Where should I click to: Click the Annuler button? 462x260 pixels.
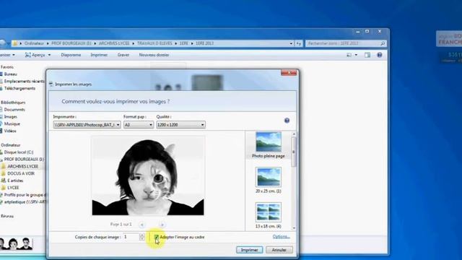pos(279,250)
